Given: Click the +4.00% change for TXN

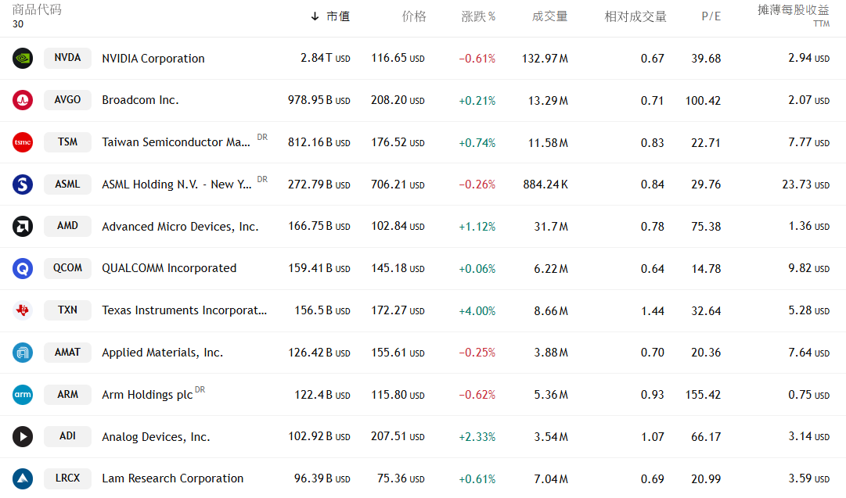Looking at the screenshot, I should click(x=477, y=311).
